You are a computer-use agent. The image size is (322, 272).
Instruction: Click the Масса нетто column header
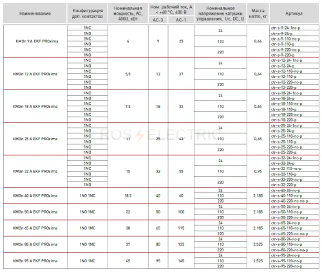258,14
